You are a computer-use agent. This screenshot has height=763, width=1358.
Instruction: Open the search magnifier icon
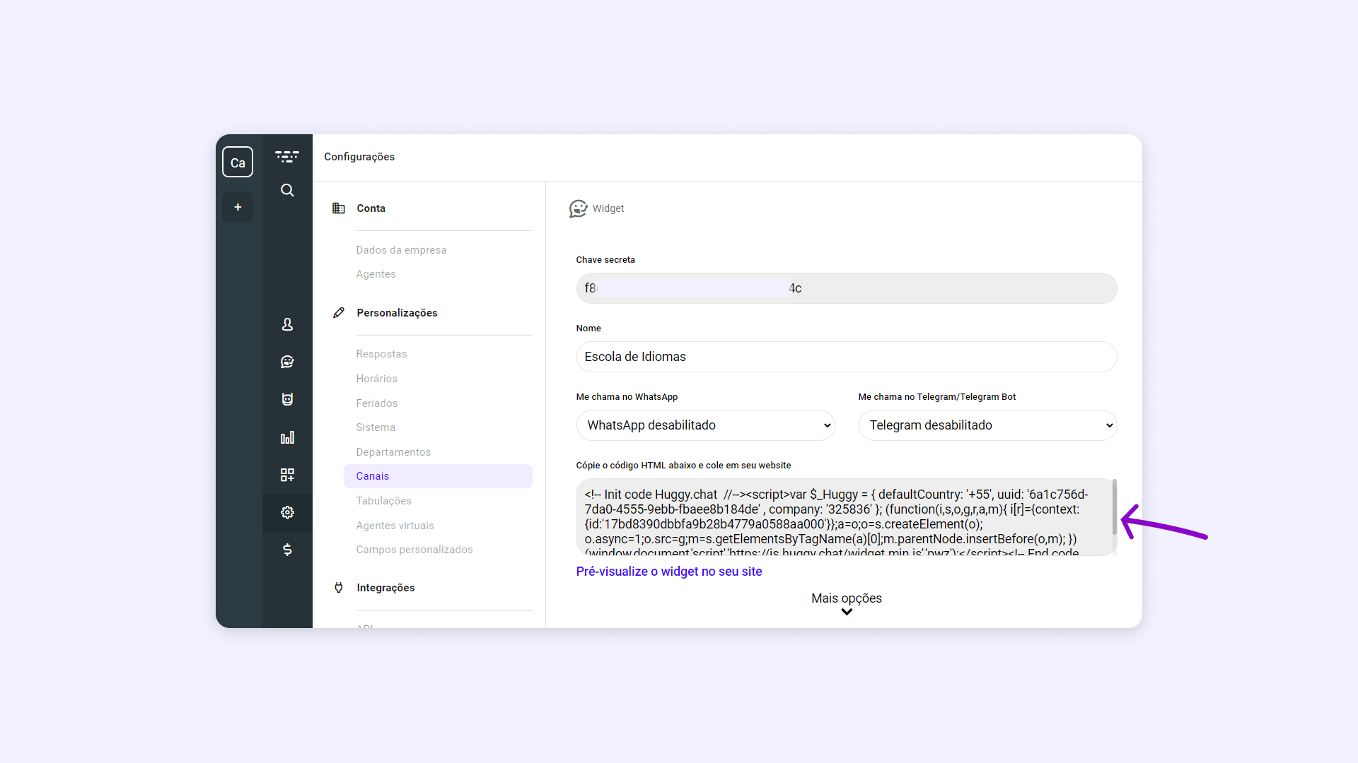click(287, 190)
